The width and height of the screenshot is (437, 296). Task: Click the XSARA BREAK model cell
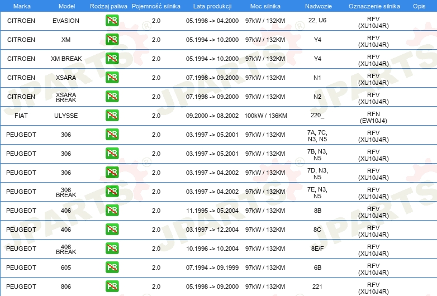(66, 97)
